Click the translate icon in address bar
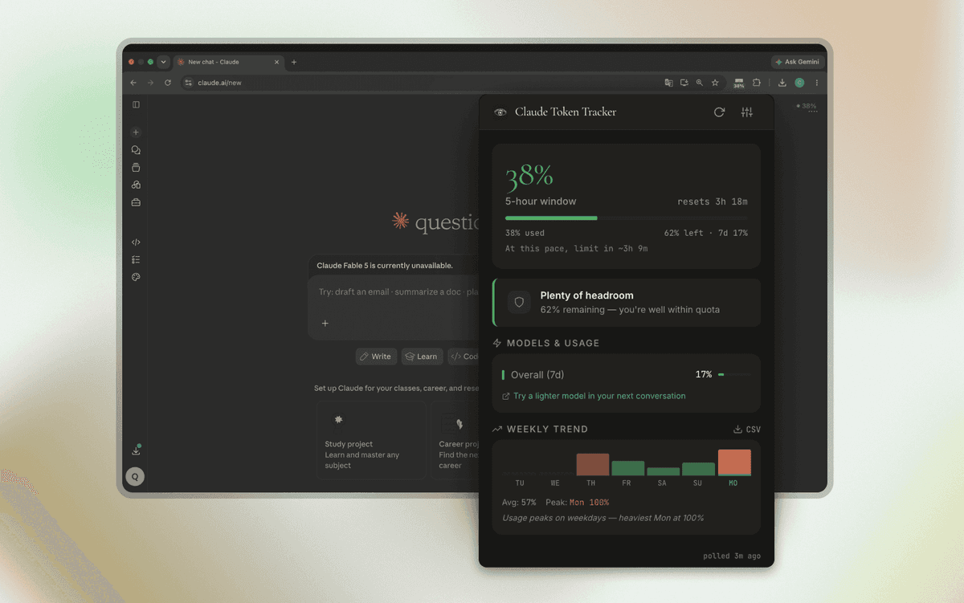 (668, 83)
